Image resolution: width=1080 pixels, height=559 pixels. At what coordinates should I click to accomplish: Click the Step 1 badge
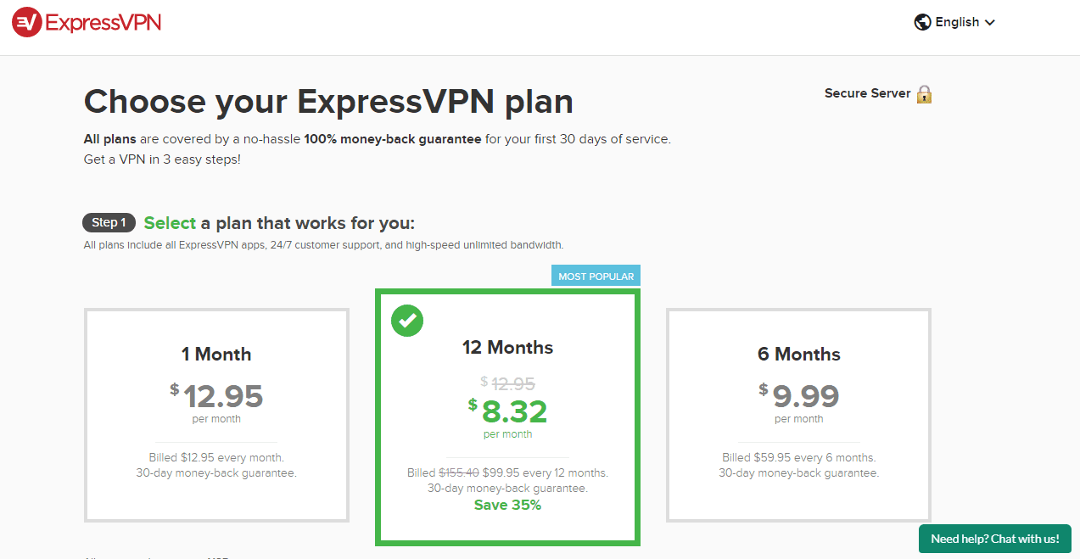(x=109, y=222)
